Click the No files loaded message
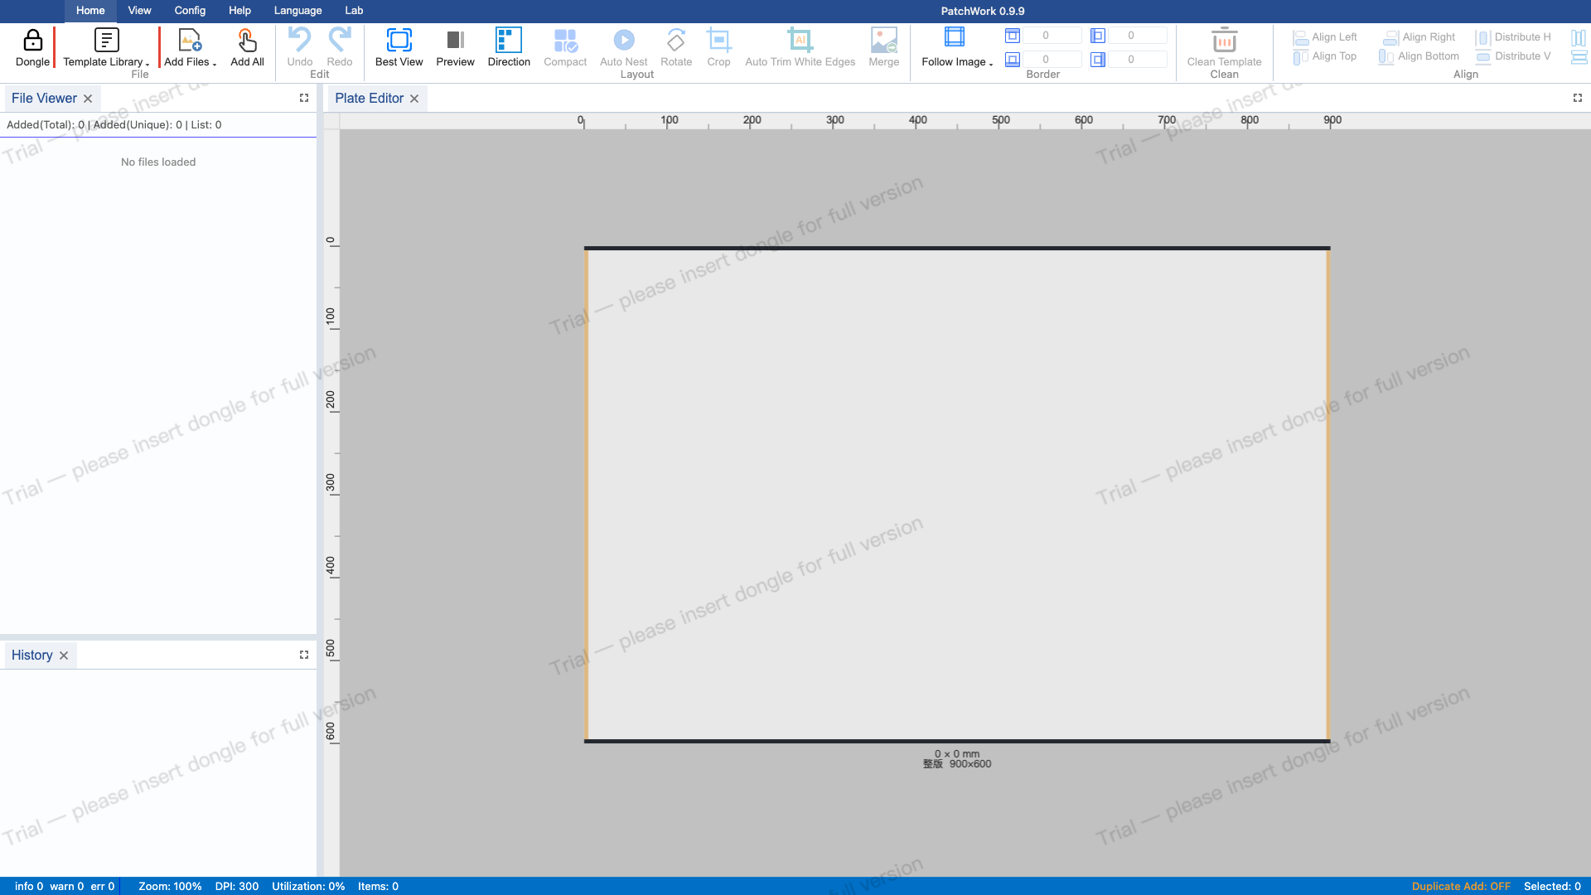This screenshot has height=895, width=1591. [158, 162]
